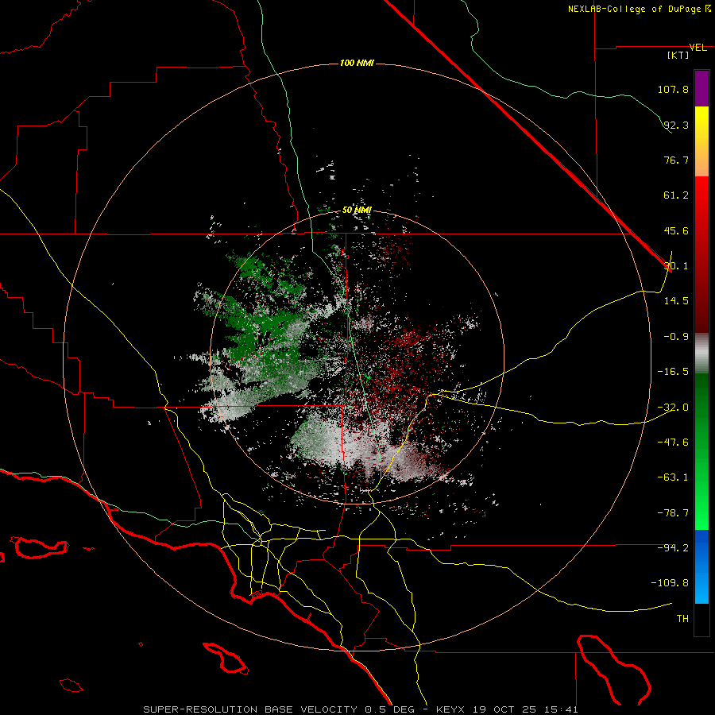This screenshot has width=715, height=715.
Task: Pick the yellow-orange segment of the color bar
Action: pos(701,141)
